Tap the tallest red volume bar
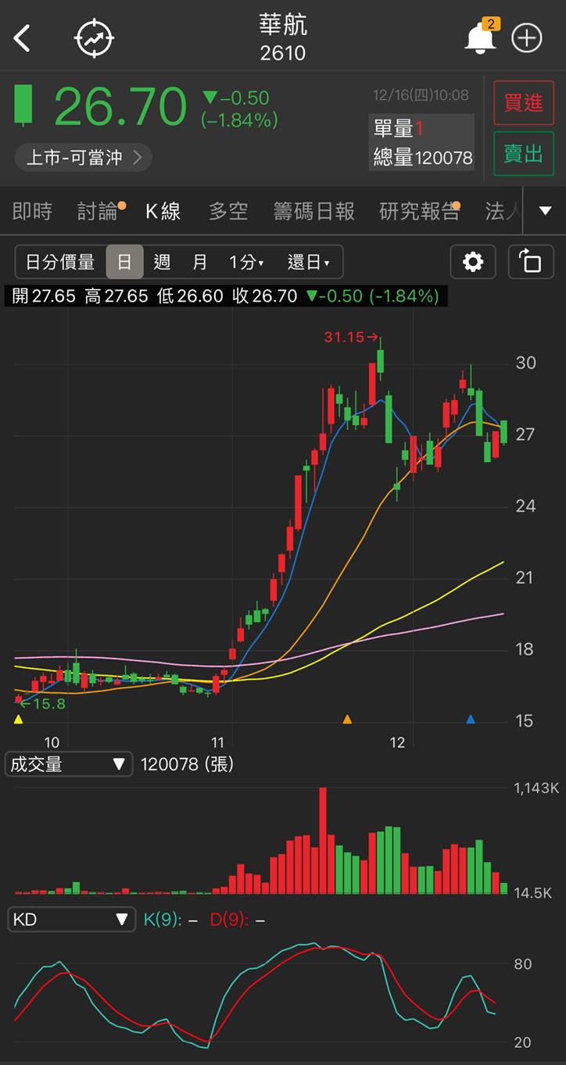The height and width of the screenshot is (1065, 566). pyautogui.click(x=323, y=841)
